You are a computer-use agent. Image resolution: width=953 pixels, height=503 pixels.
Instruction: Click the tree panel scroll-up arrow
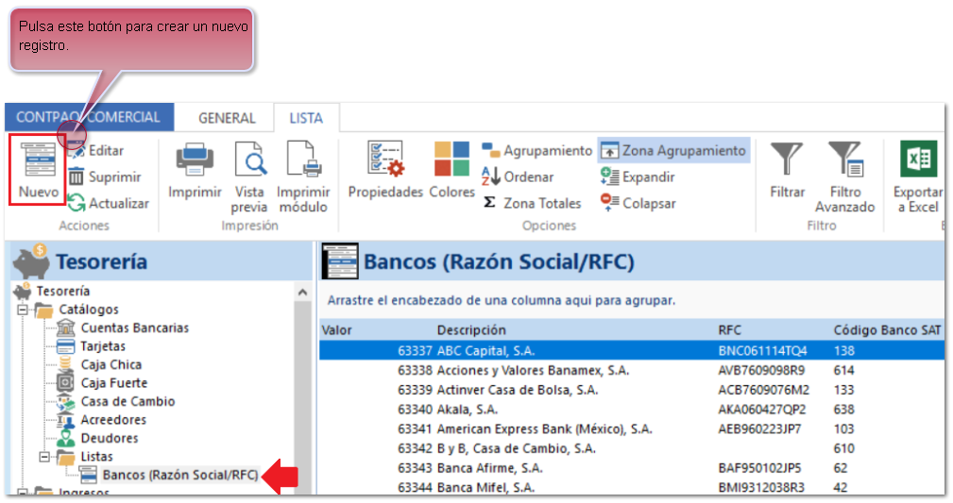click(x=302, y=293)
